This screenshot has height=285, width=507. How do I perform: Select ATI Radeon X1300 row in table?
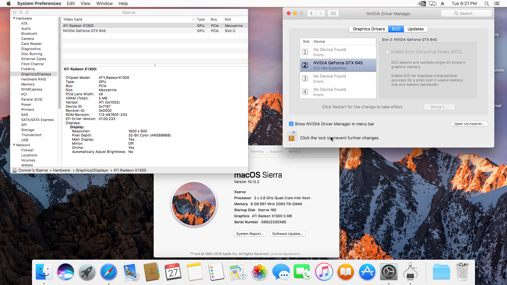(x=155, y=26)
